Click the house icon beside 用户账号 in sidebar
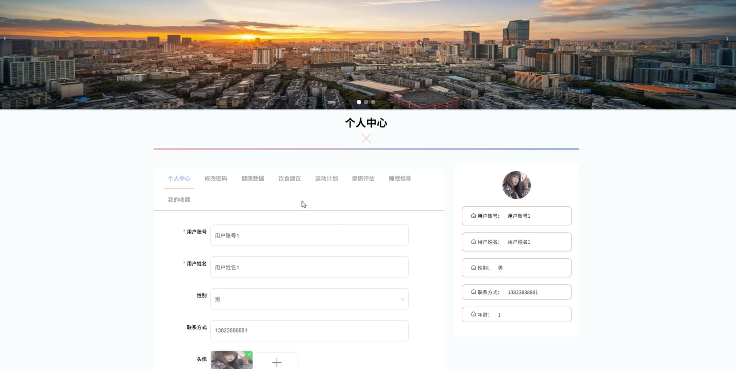Screen dimensions: 736x369 pyautogui.click(x=473, y=216)
